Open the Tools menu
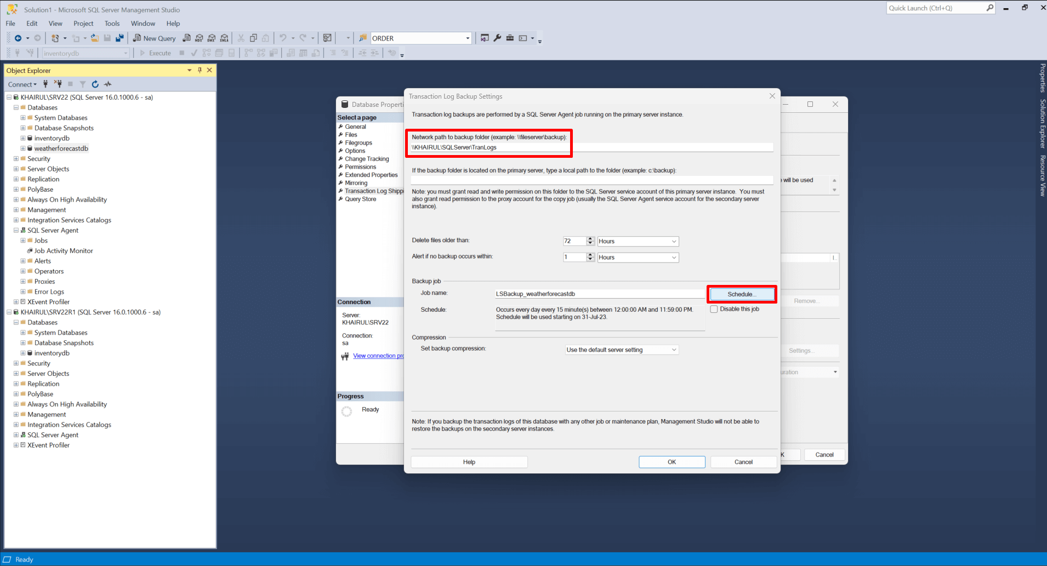 [x=112, y=23]
